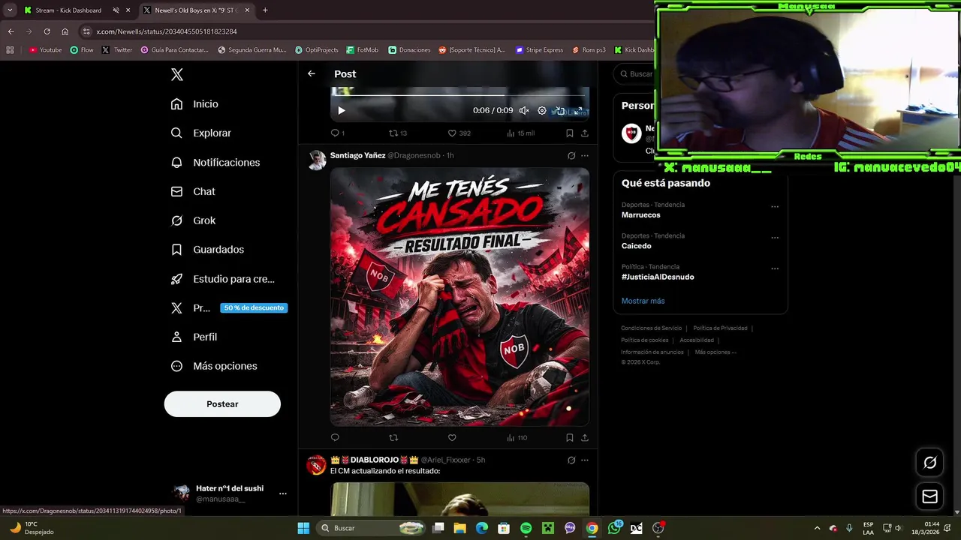Enter video fullscreen mode
This screenshot has height=540, width=961.
(579, 110)
